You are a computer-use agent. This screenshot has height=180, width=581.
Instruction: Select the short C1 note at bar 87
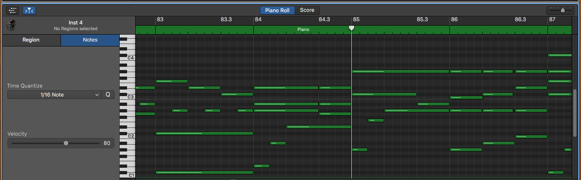pos(556,172)
